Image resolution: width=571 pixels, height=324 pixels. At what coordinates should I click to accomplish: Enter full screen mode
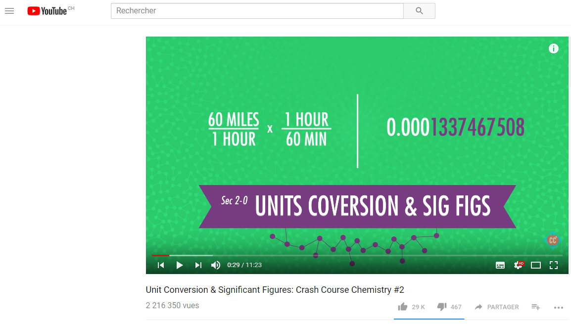[x=554, y=265]
